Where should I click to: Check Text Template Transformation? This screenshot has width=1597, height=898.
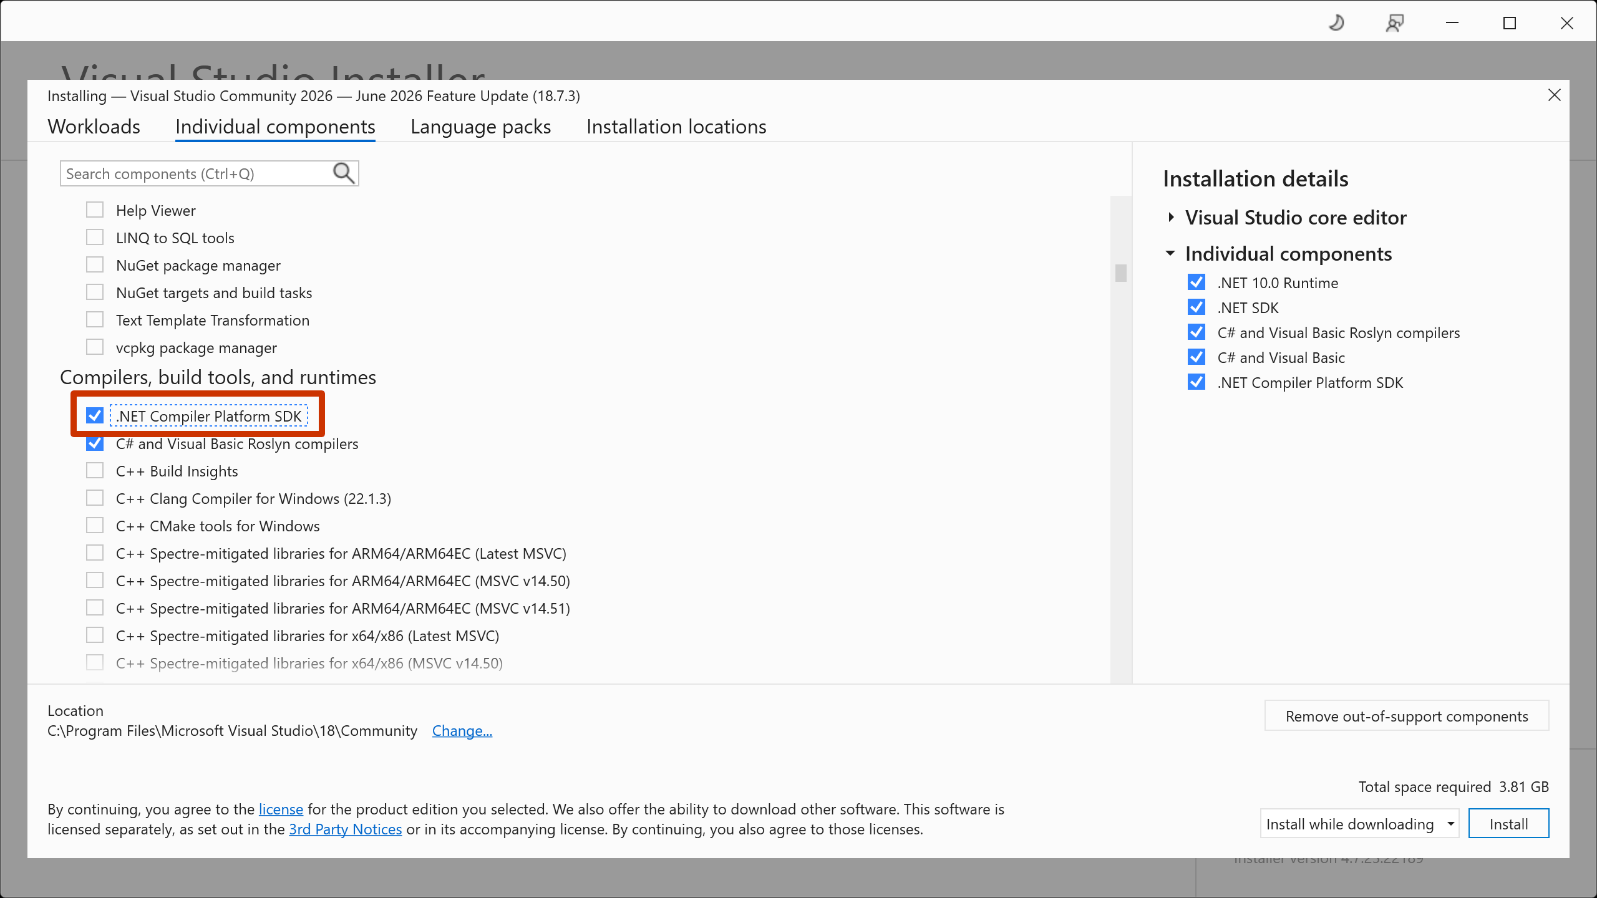pos(95,320)
